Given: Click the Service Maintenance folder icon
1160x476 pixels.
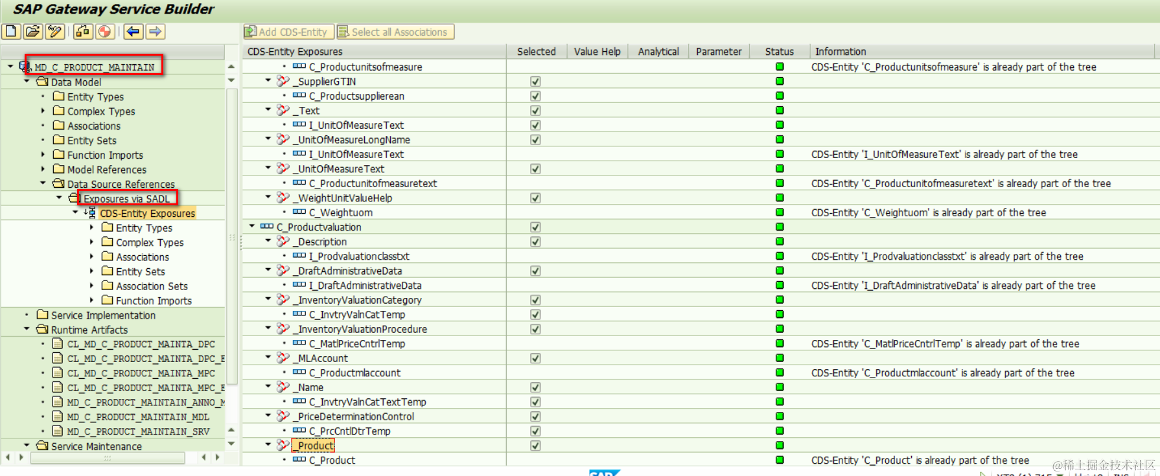Looking at the screenshot, I should pos(42,446).
